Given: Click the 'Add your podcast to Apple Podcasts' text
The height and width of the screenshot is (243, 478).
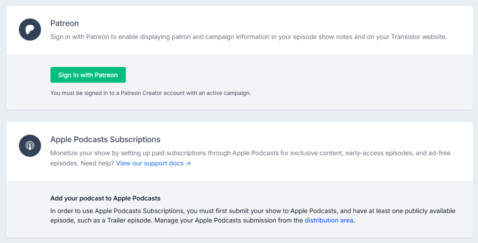Looking at the screenshot, I should (105, 198).
